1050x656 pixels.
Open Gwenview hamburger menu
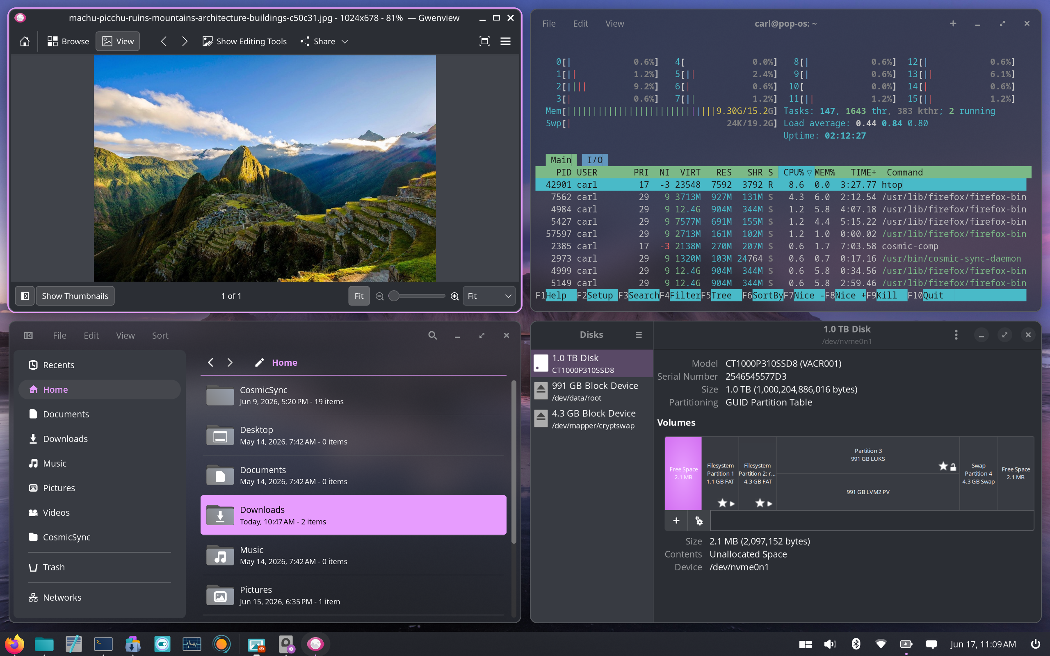[505, 41]
